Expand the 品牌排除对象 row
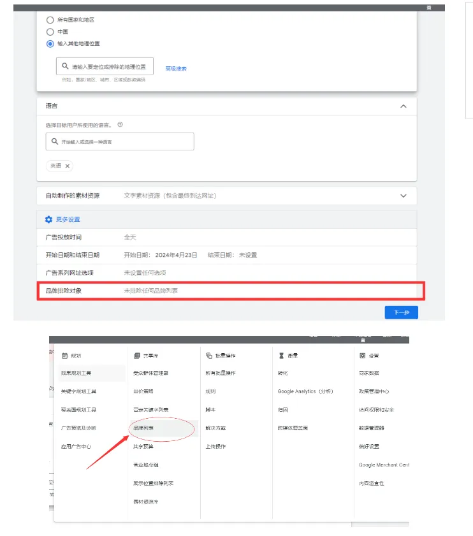473x536 pixels. click(227, 291)
